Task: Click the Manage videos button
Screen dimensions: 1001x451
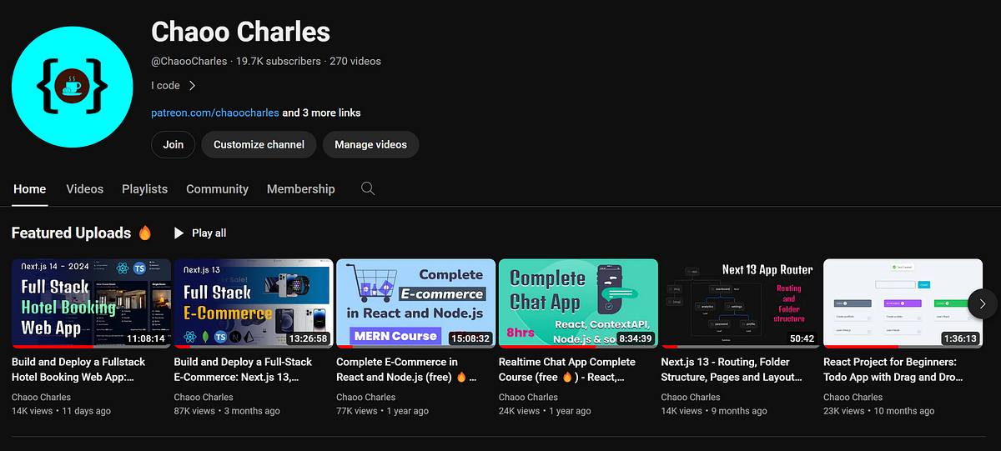Action: (x=371, y=144)
